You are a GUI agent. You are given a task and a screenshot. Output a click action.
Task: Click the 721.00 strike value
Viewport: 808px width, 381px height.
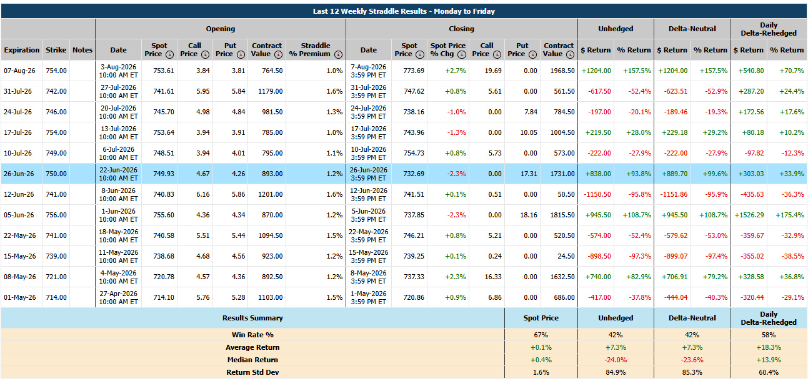click(56, 277)
